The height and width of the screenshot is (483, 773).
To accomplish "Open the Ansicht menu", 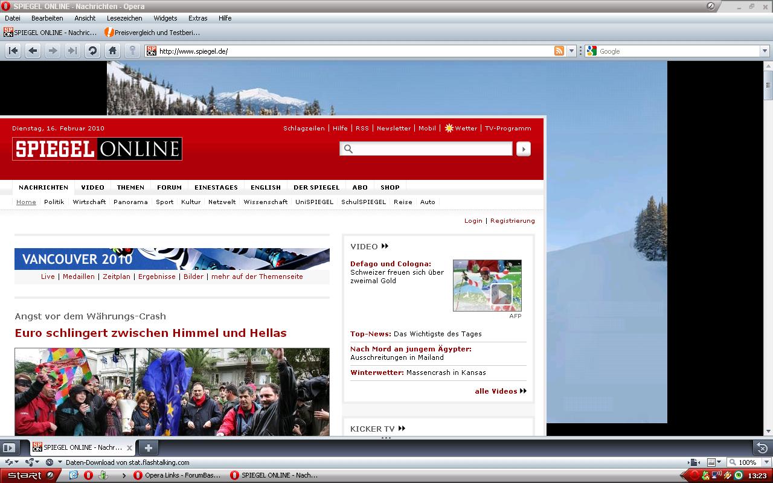I will pos(85,18).
